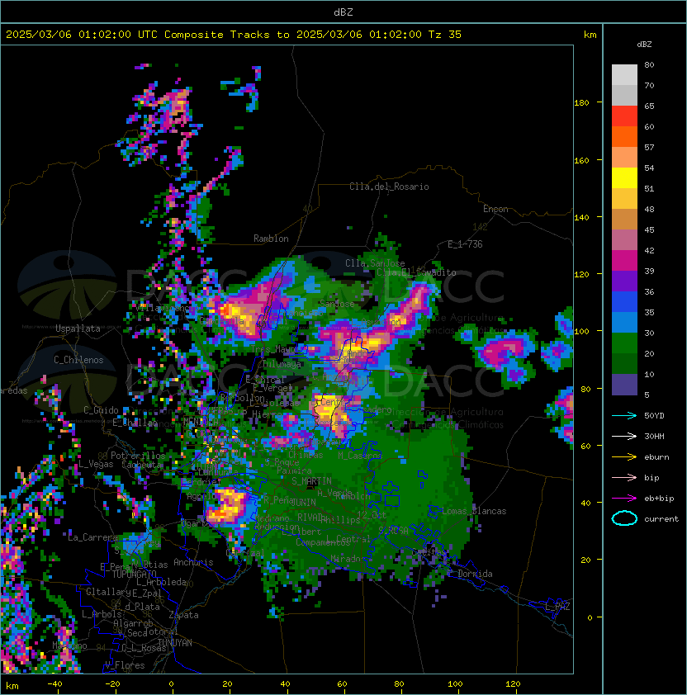This screenshot has height=695, width=687.
Task: Click the '-40' tick on horizontal axis
Action: coord(54,684)
